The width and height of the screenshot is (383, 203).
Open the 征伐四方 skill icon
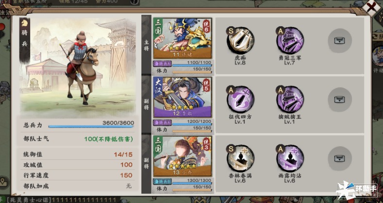click(x=240, y=99)
